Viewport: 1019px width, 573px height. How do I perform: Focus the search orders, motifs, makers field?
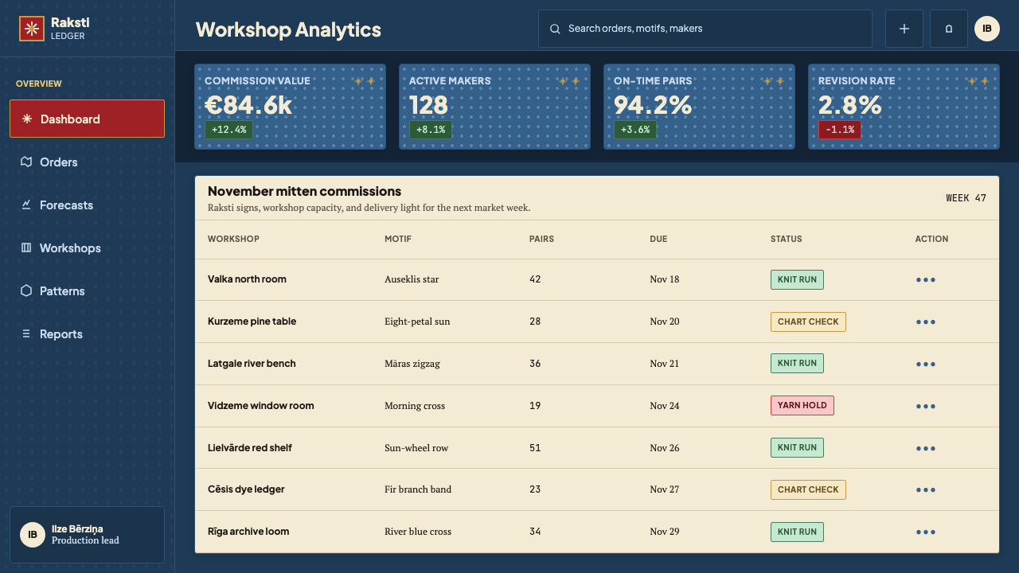point(705,29)
